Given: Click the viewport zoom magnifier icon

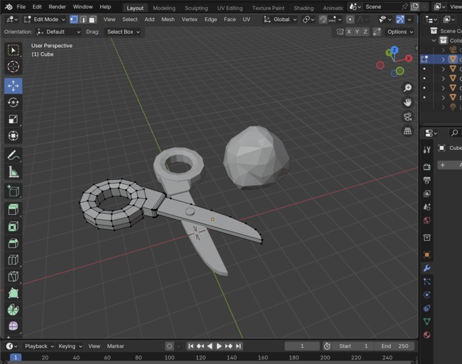Looking at the screenshot, I should tap(408, 88).
